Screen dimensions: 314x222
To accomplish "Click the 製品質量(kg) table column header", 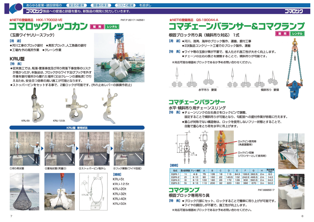I will pyautogui.click(x=270, y=171).
